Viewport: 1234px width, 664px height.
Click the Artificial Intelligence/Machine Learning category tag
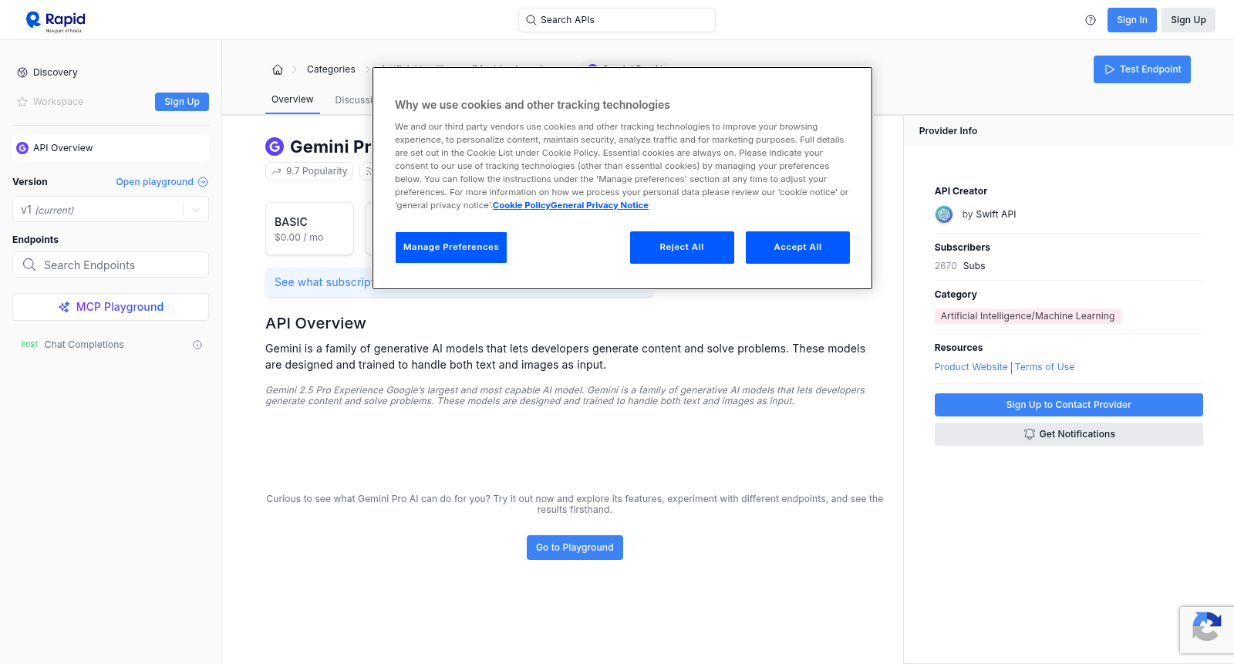tap(1027, 316)
